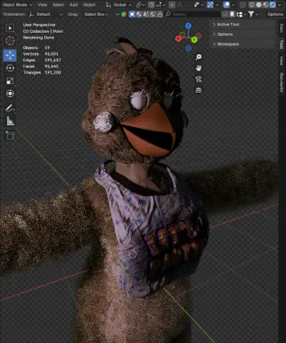Select the Add Cube tool

[10, 135]
